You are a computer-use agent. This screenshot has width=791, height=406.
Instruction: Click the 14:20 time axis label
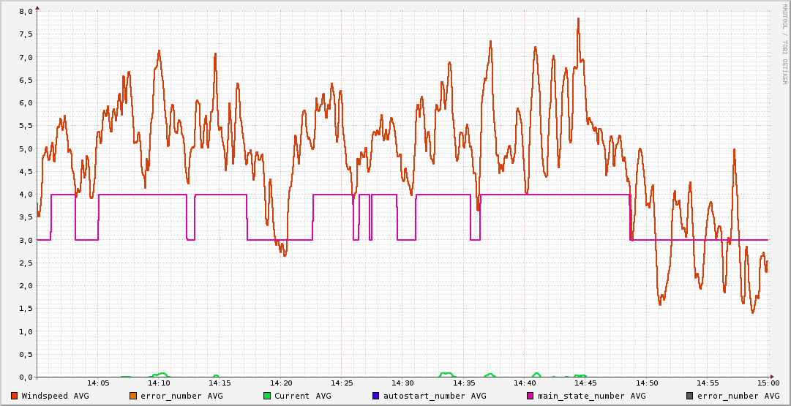pos(281,383)
